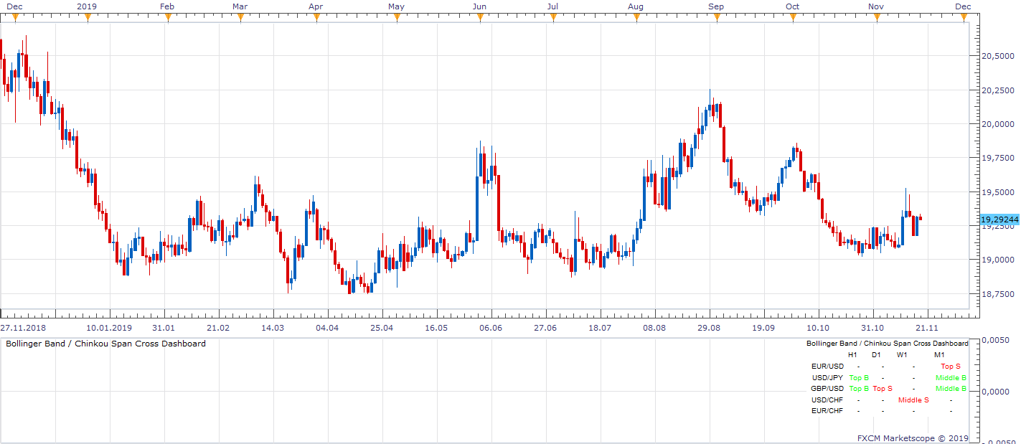
Task: Select the 31.01 date axis label
Action: (164, 327)
